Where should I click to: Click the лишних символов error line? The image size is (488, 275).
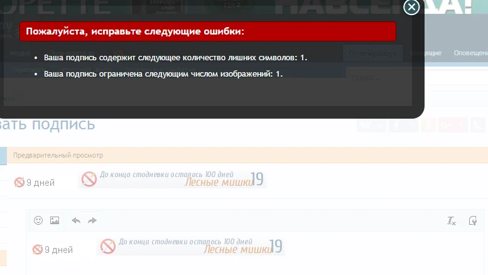tap(175, 58)
